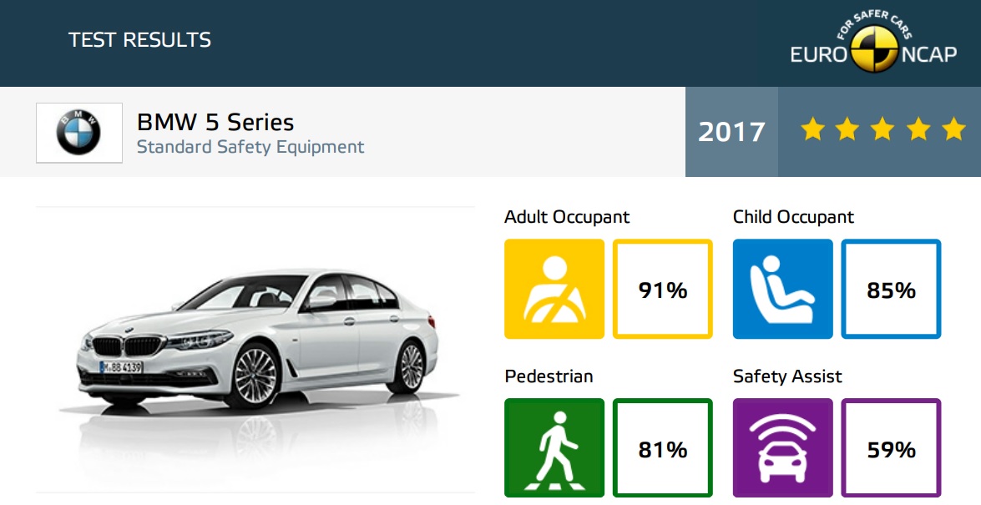The image size is (981, 505).
Task: Click the BMW 5 Series title
Action: point(215,122)
